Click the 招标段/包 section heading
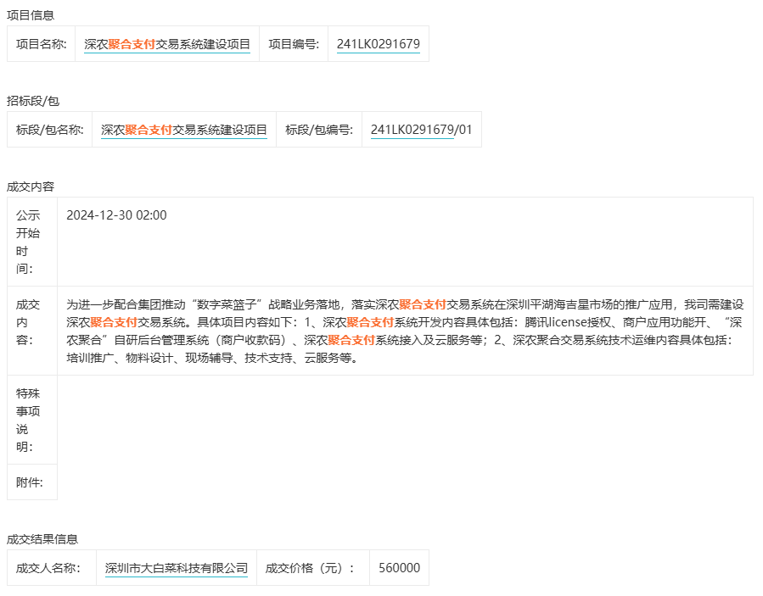The image size is (763, 596). (33, 101)
